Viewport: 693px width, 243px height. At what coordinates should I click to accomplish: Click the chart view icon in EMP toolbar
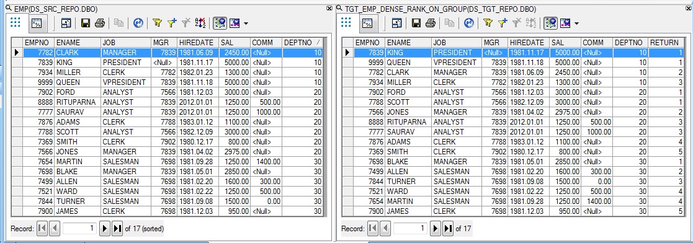click(235, 23)
